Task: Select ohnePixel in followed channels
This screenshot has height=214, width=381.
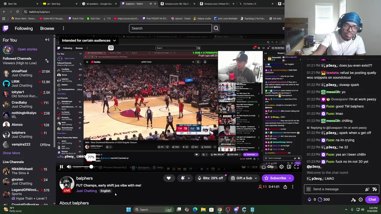Action: (x=27, y=73)
